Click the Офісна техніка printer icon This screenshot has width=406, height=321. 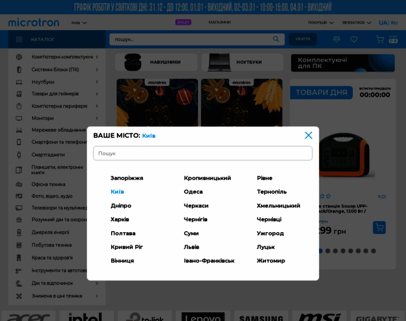click(x=19, y=185)
